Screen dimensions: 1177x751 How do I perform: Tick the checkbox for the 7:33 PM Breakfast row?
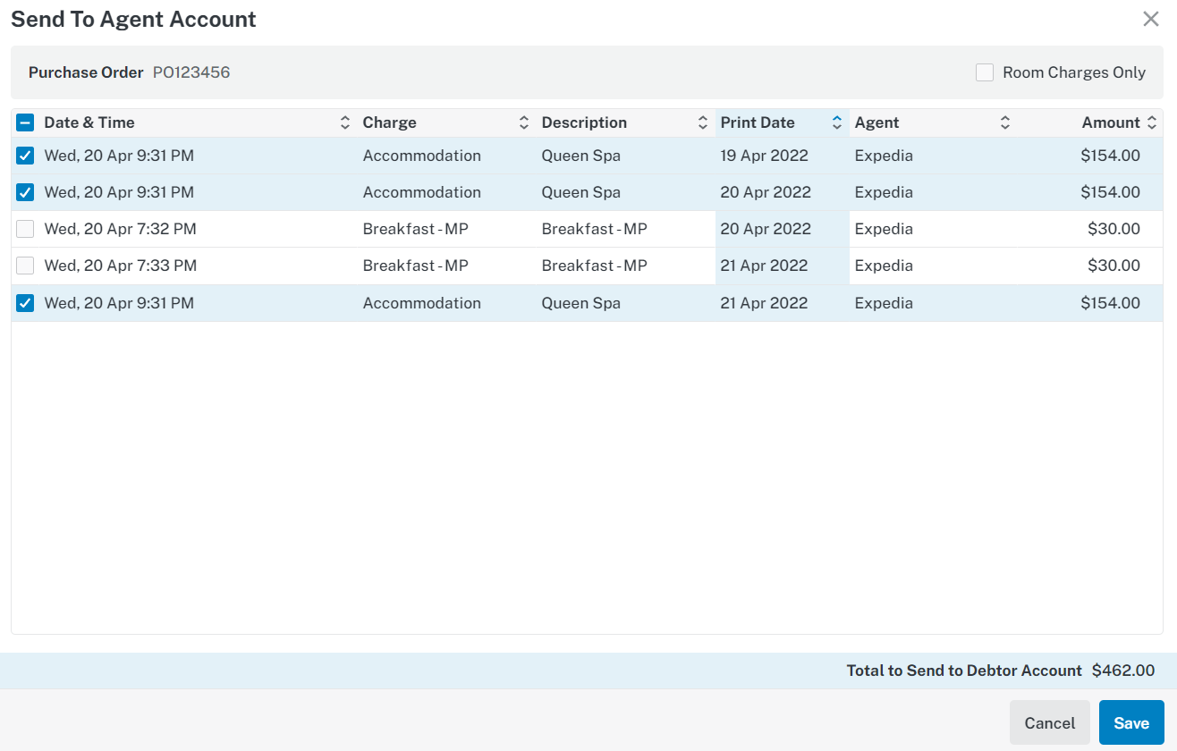25,266
